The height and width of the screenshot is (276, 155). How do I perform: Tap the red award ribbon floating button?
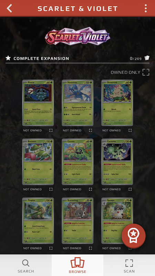[x=134, y=236]
